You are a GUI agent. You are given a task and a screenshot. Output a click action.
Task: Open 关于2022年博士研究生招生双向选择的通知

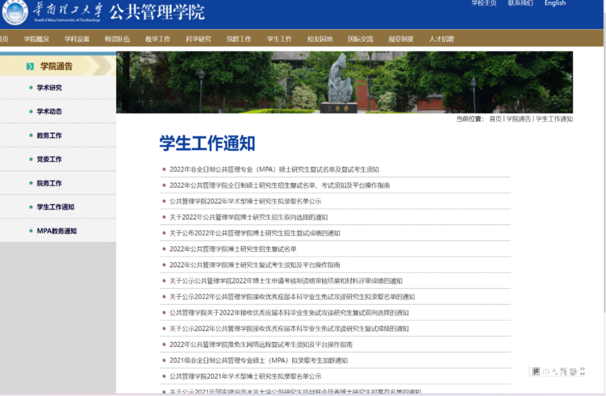tap(249, 217)
